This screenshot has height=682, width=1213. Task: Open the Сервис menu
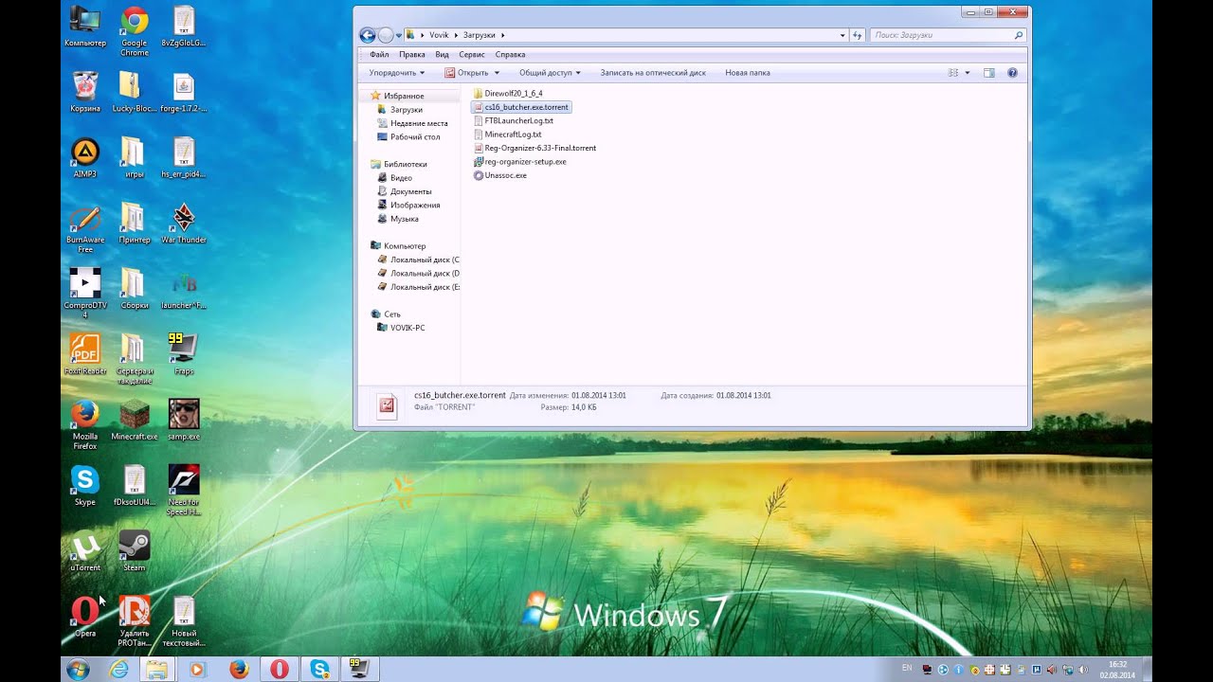pos(472,55)
